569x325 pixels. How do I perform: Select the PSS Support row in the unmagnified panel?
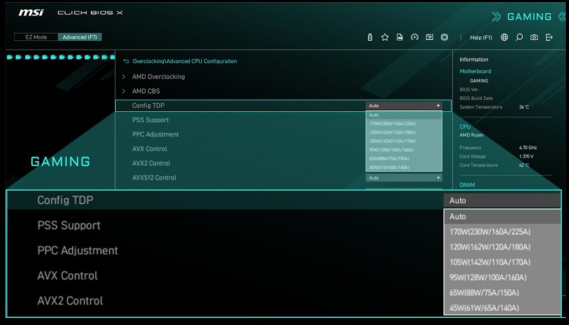pyautogui.click(x=150, y=120)
